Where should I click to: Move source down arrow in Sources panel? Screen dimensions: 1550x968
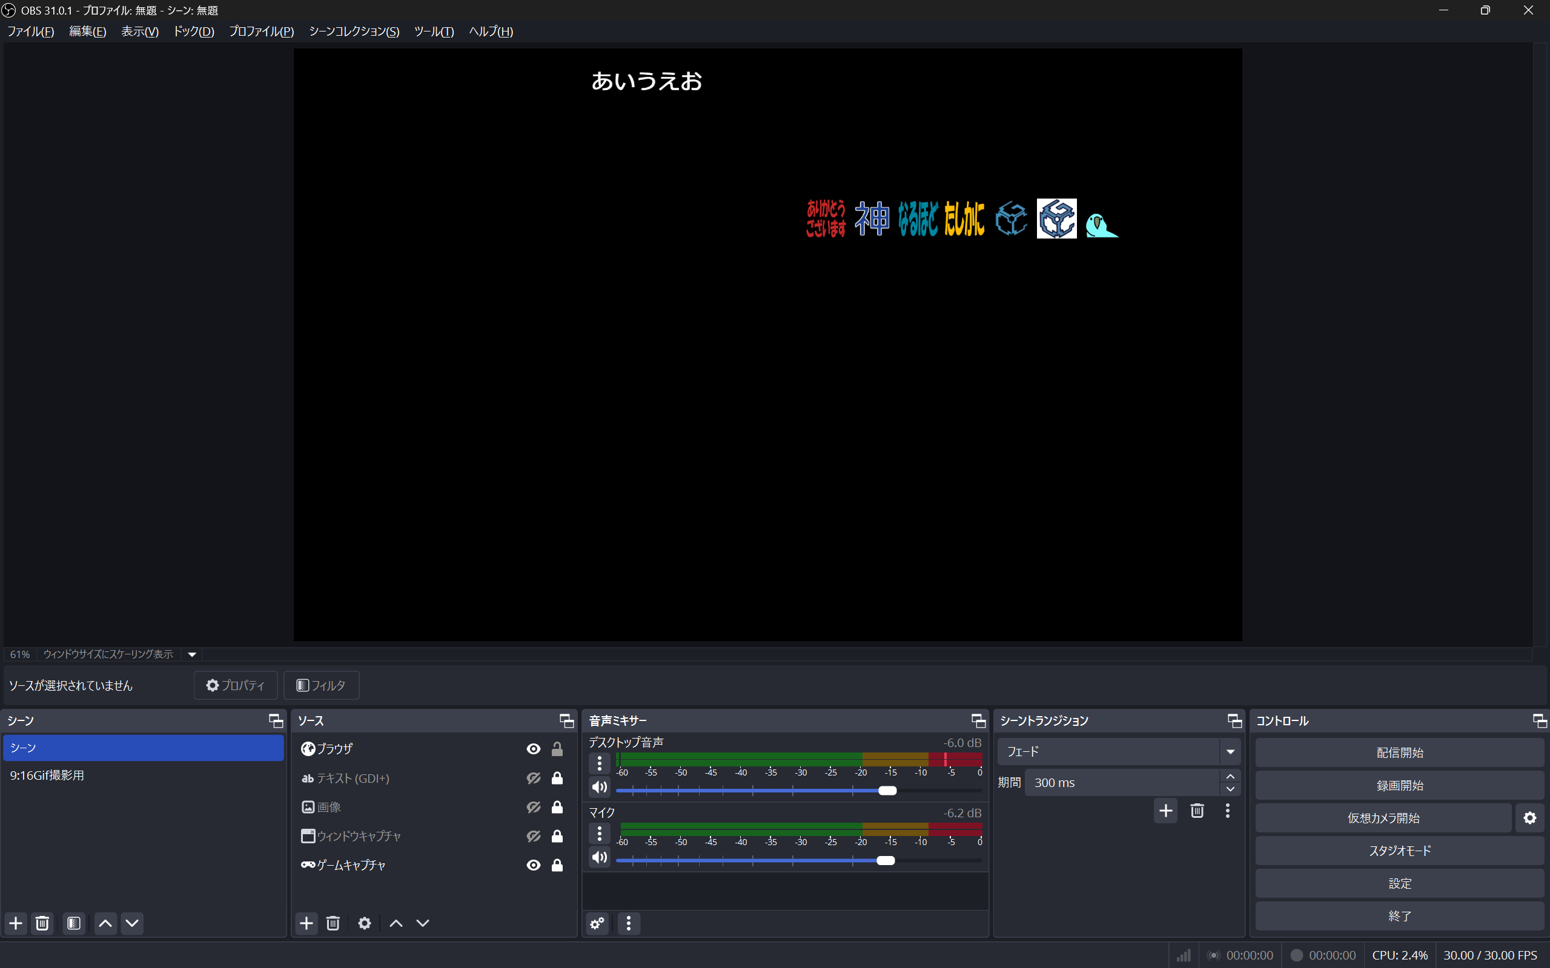point(423,923)
